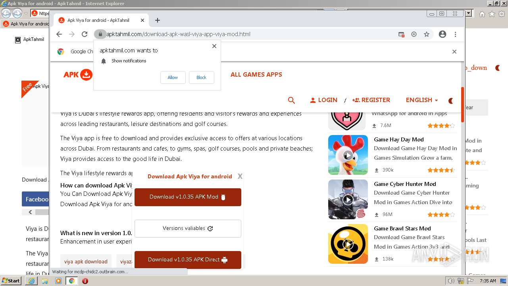Click the Facebook share button in IE page
Screen dimensions: 508x286
[36, 199]
